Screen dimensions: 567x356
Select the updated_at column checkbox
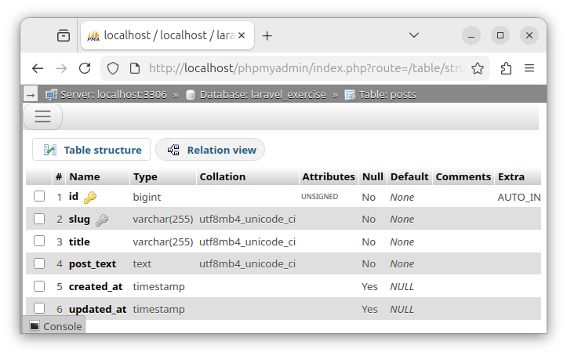click(39, 309)
